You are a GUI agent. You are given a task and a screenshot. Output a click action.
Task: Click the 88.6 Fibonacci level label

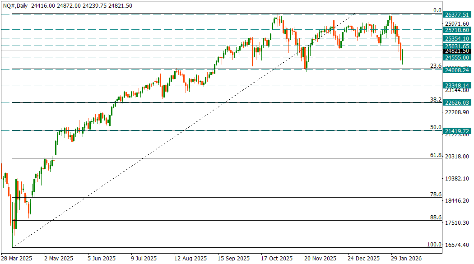click(x=435, y=217)
